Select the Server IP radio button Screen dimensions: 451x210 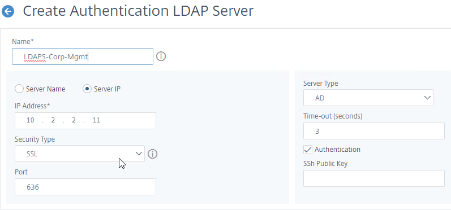(x=87, y=89)
